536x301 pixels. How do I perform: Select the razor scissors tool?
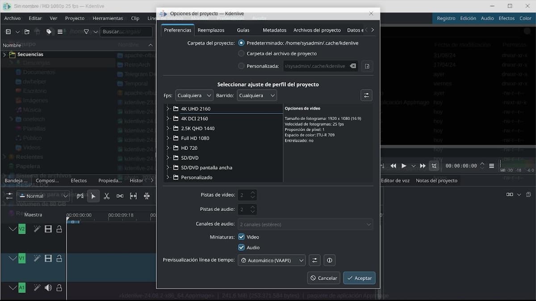tap(107, 196)
